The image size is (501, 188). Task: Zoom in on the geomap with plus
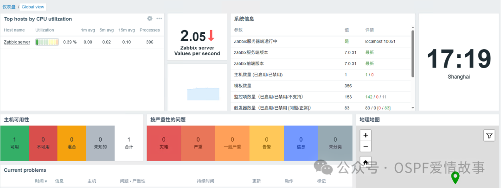366,135
